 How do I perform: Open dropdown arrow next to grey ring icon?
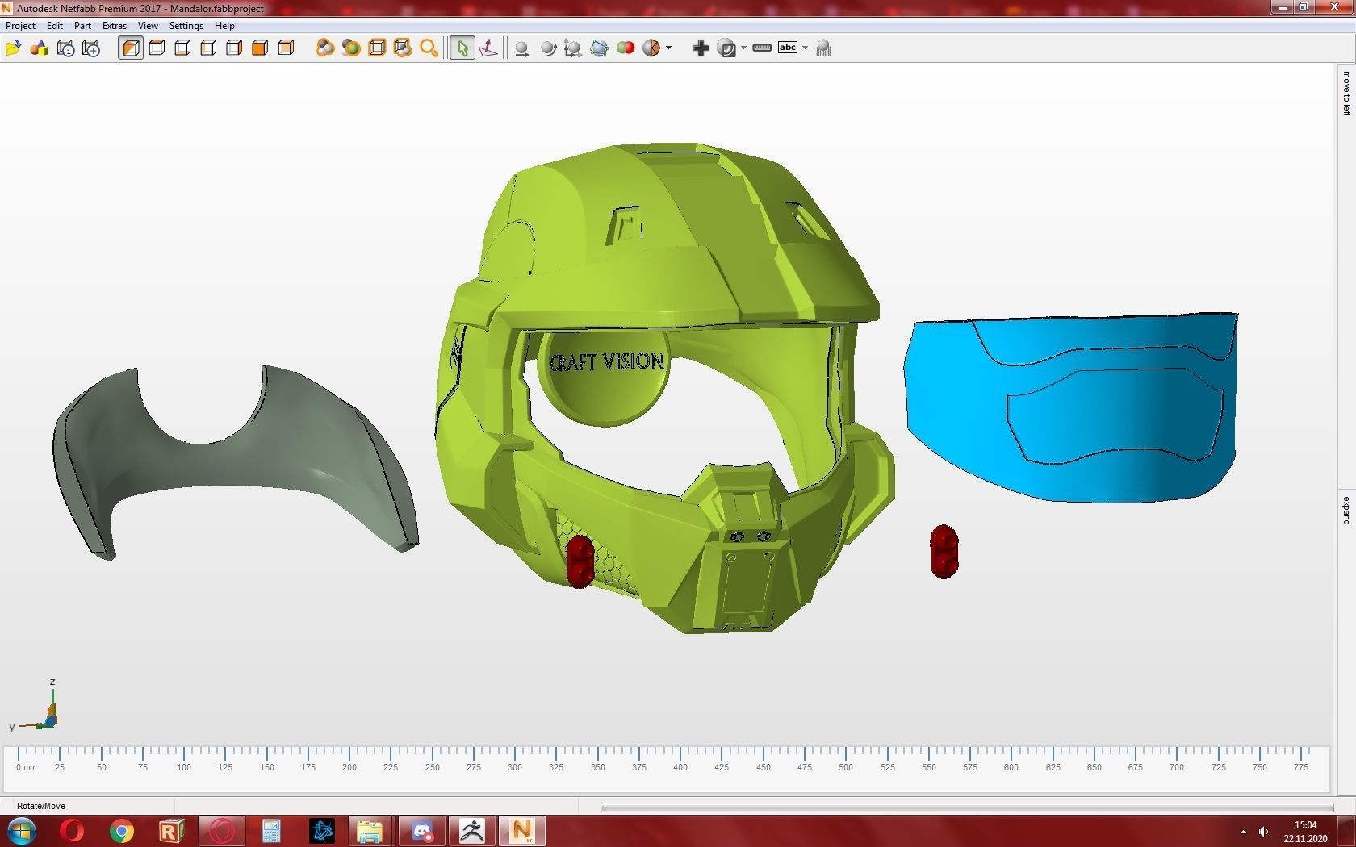pyautogui.click(x=743, y=48)
